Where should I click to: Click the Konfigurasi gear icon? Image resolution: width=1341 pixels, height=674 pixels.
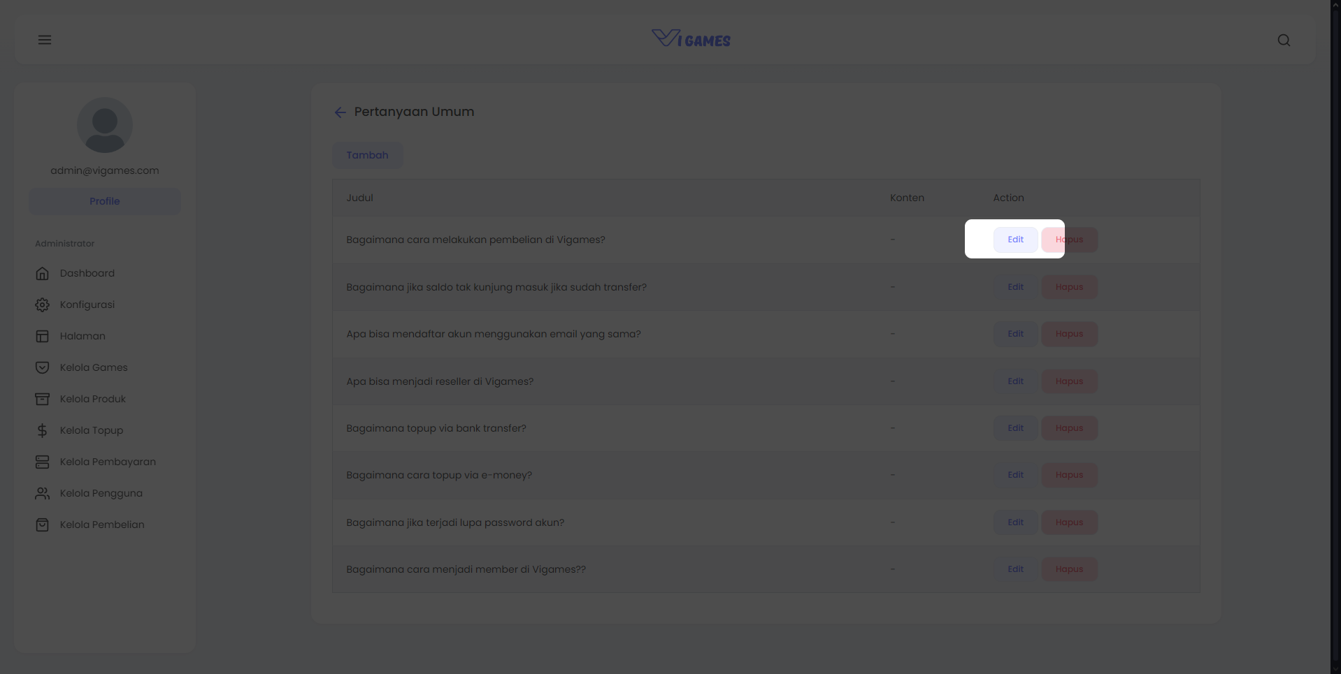(42, 305)
